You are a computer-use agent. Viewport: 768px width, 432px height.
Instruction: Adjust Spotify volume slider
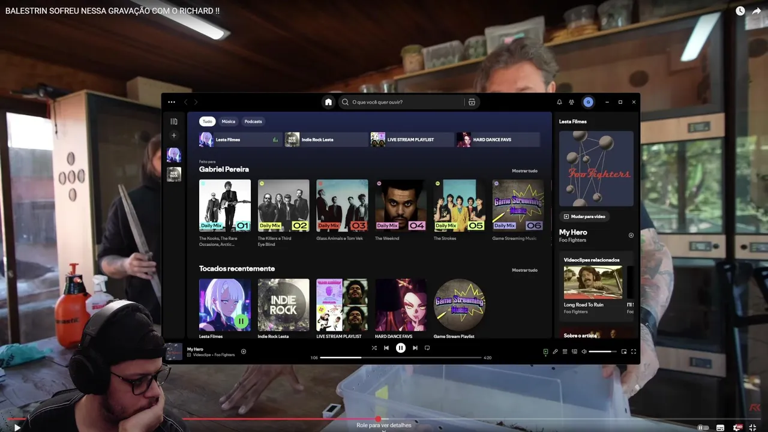pyautogui.click(x=602, y=352)
